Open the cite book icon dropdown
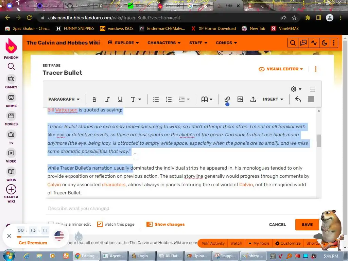Image resolution: width=348 pixels, height=261 pixels. 207,99
